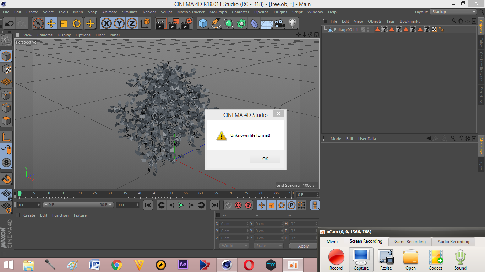Screen dimensions: 485x272
Task: Open the spline Pen tool
Action: pos(216,24)
